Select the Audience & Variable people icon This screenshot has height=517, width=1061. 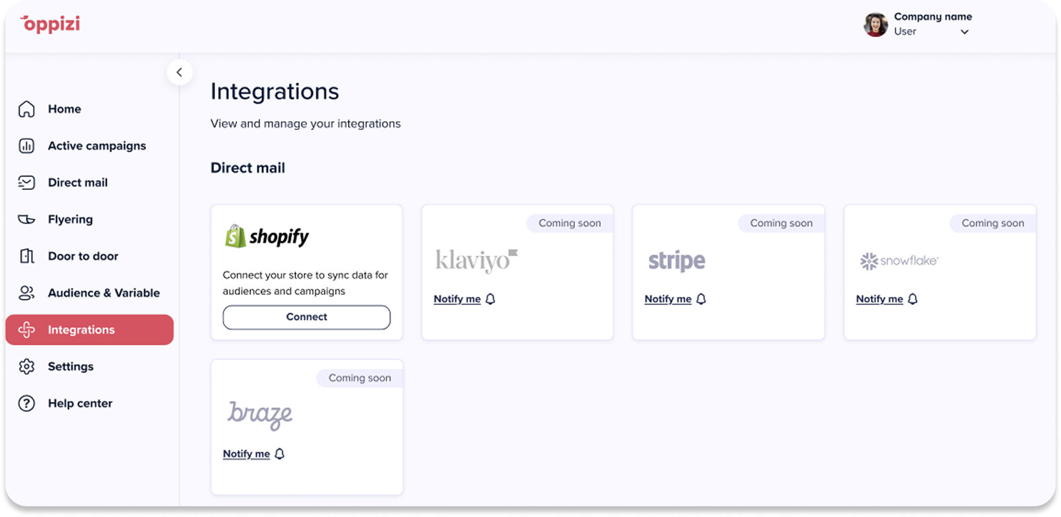[x=26, y=293]
